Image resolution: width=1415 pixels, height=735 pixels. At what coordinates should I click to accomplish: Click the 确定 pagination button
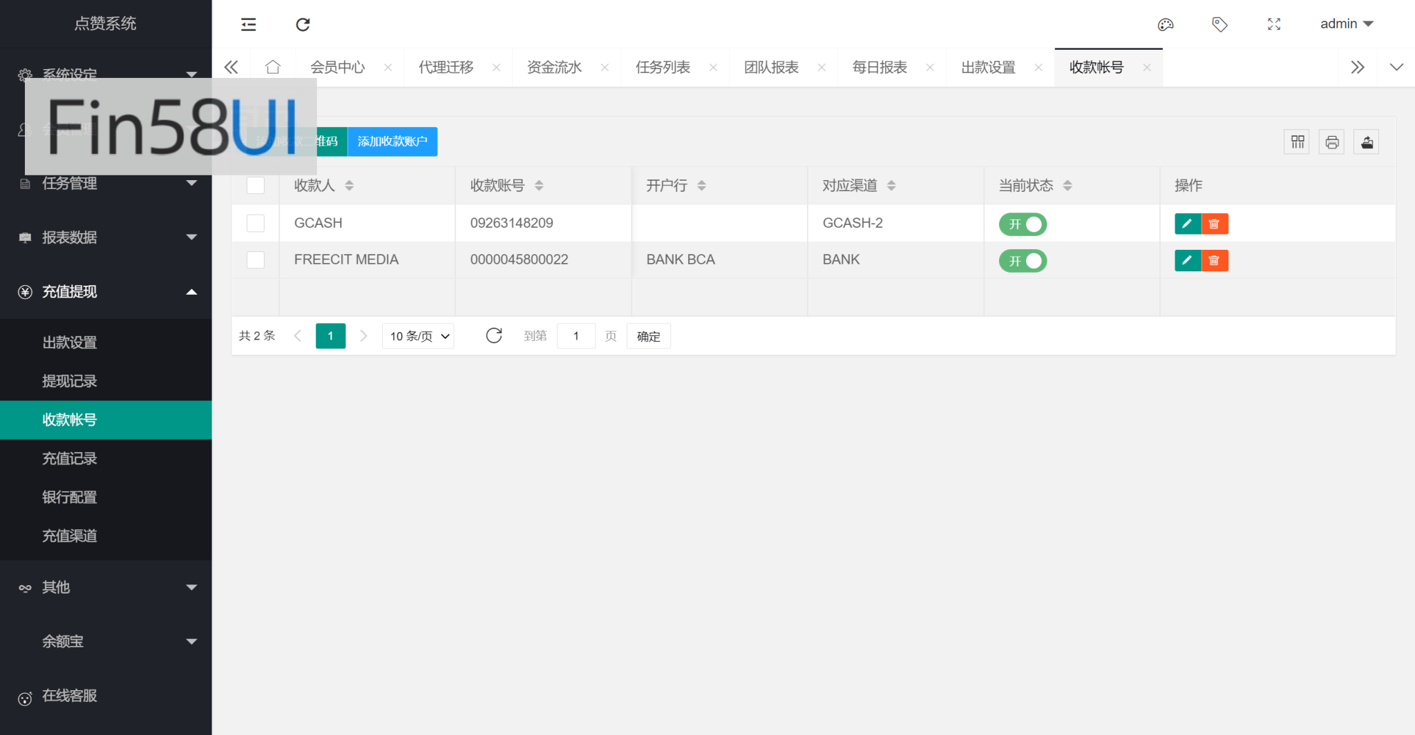[x=648, y=336]
